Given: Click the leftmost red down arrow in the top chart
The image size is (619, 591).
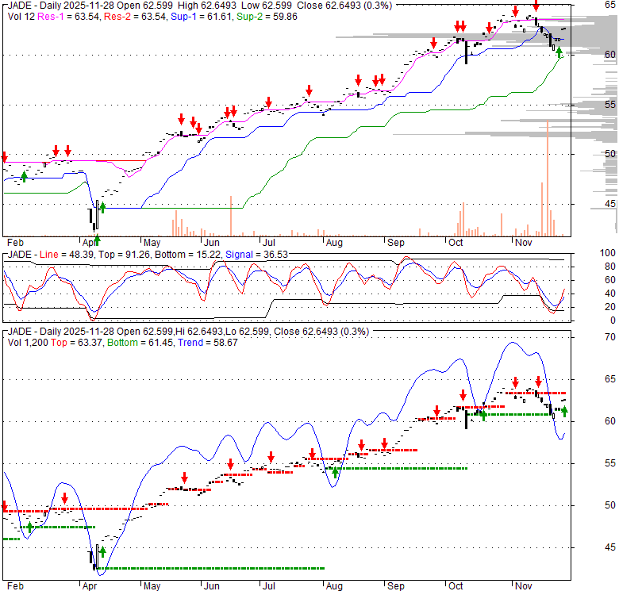Looking at the screenshot, I should 3,156.
